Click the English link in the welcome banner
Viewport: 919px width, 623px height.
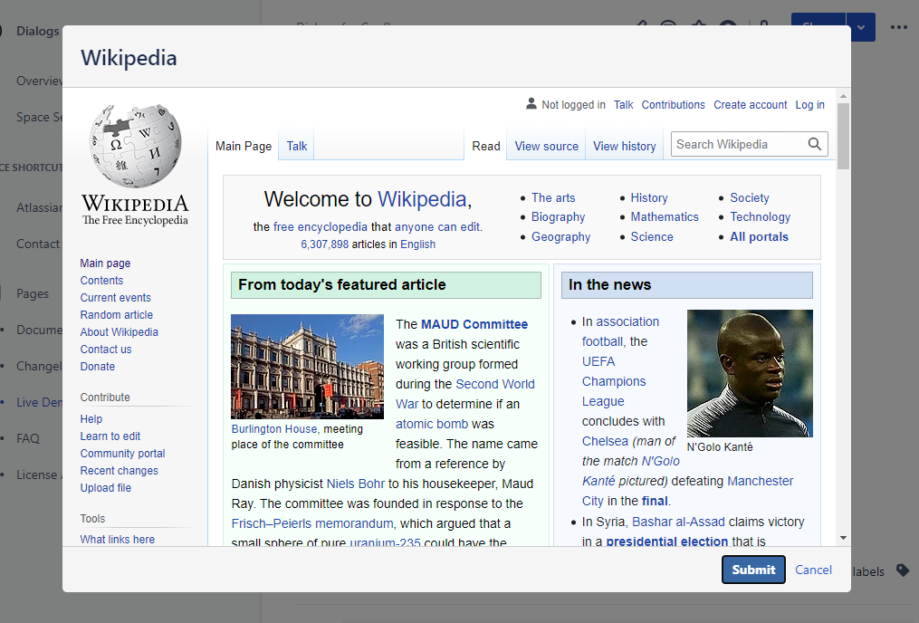[417, 244]
